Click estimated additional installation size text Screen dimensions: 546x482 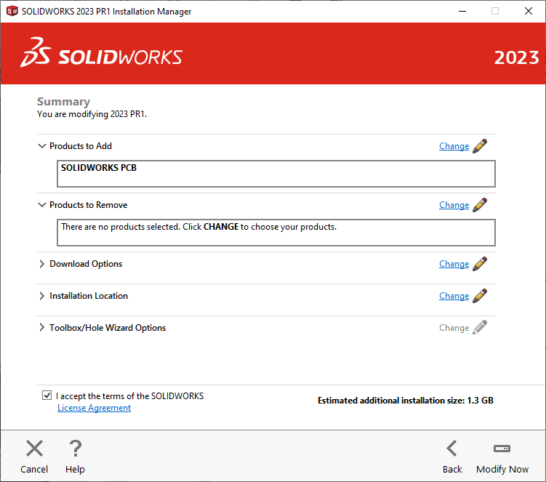(406, 401)
